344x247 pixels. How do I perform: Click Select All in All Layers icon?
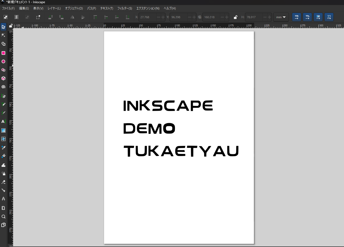pyautogui.click(x=16, y=17)
